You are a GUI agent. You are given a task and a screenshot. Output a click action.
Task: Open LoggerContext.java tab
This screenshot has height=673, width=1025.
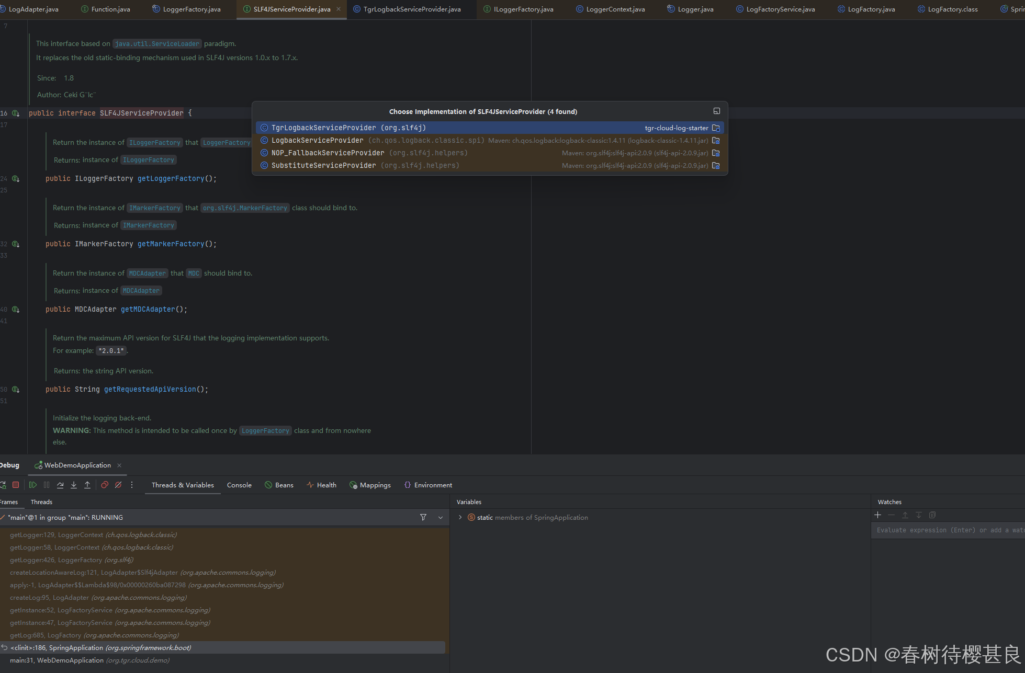(610, 9)
